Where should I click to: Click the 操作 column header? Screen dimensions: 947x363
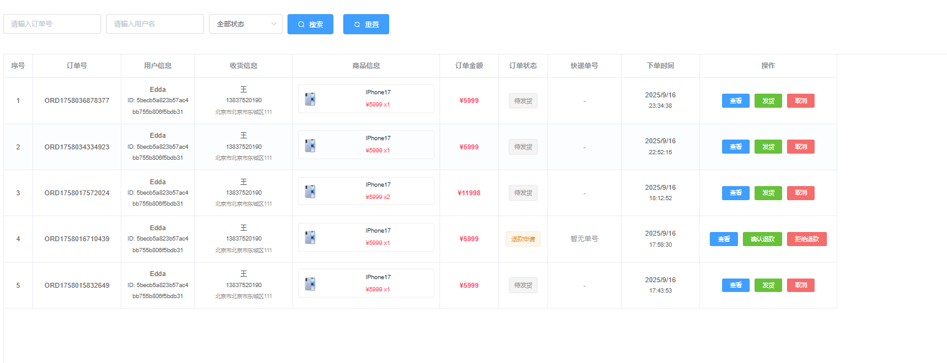pyautogui.click(x=768, y=65)
